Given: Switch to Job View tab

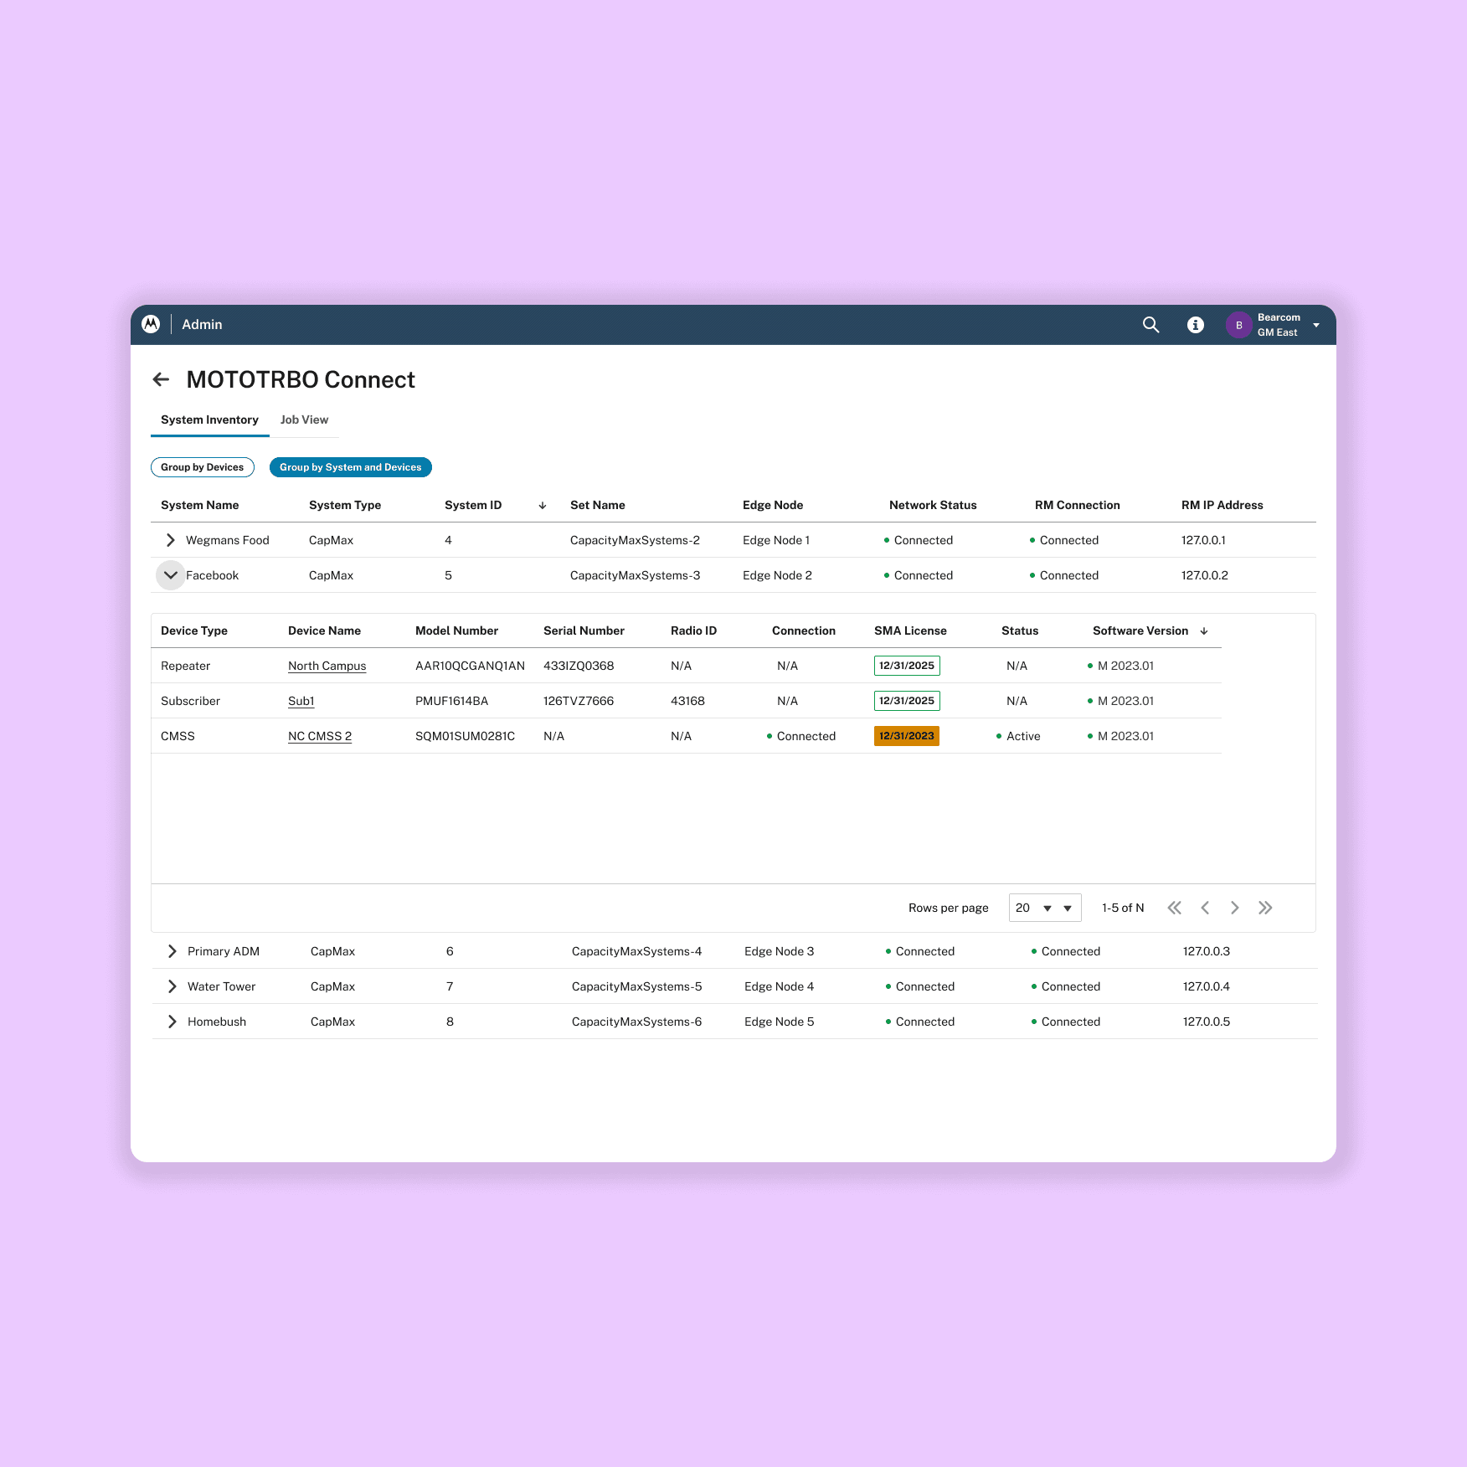Looking at the screenshot, I should coord(304,420).
